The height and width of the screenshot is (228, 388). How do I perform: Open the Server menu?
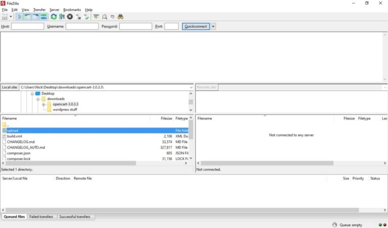[x=54, y=10]
